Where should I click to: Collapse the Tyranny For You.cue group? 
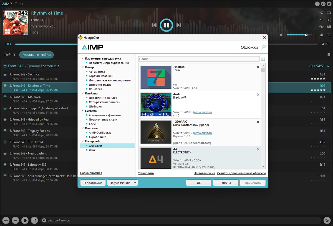coord(328,66)
